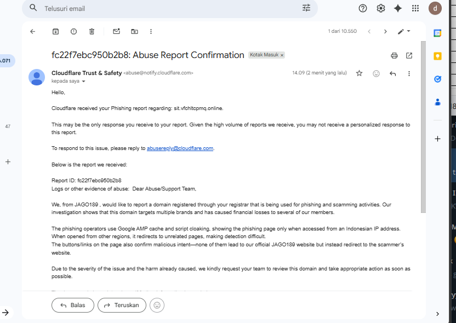Print this email conversation
The width and height of the screenshot is (456, 323).
click(x=394, y=55)
